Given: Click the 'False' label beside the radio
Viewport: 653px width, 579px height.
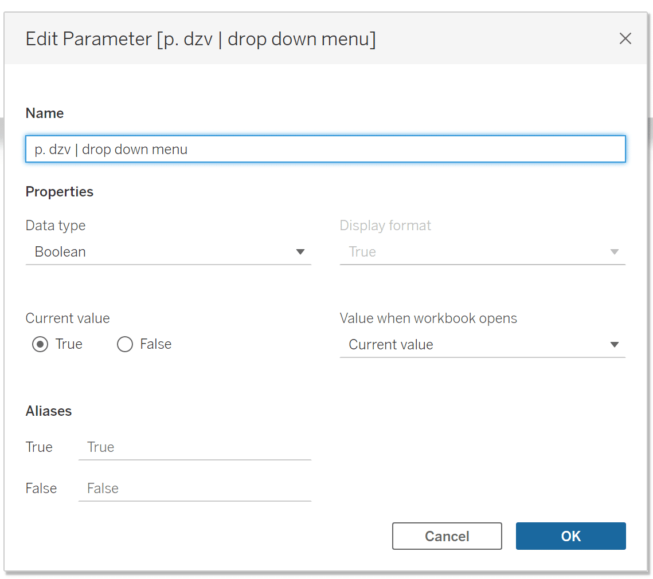Looking at the screenshot, I should click(x=156, y=344).
